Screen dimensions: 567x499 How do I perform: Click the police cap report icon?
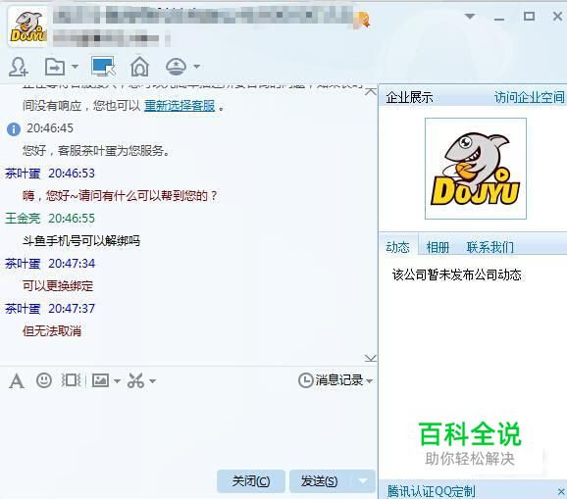[177, 67]
